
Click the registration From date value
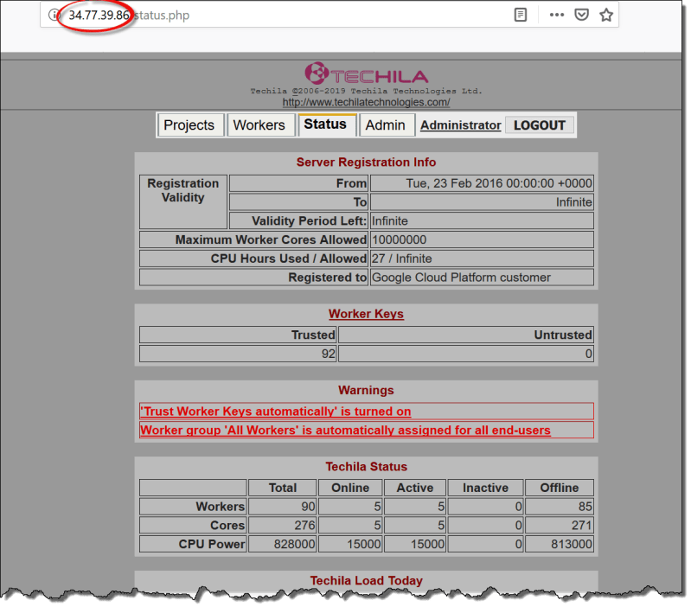499,183
